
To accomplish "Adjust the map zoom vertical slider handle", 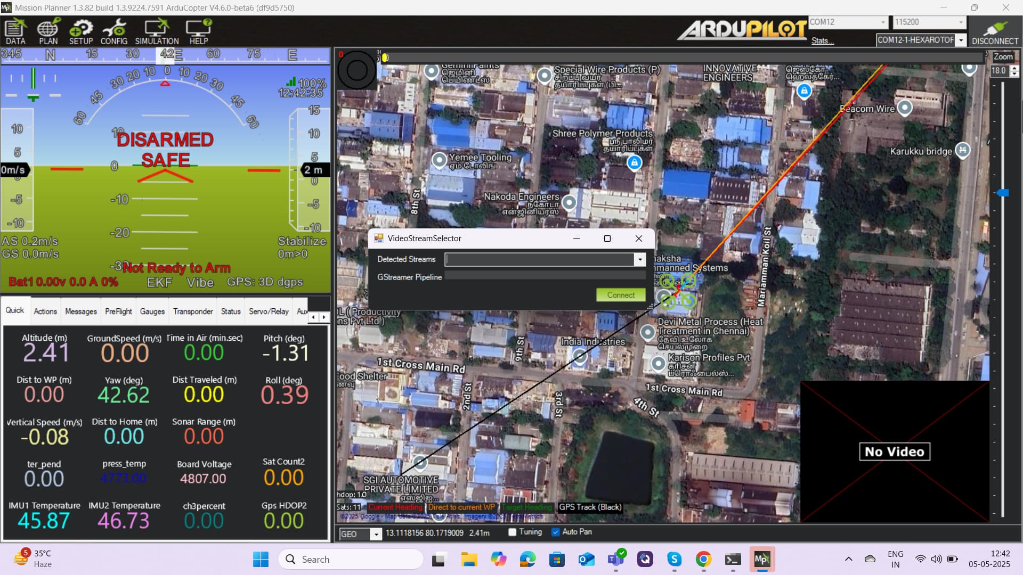I will (x=1002, y=193).
